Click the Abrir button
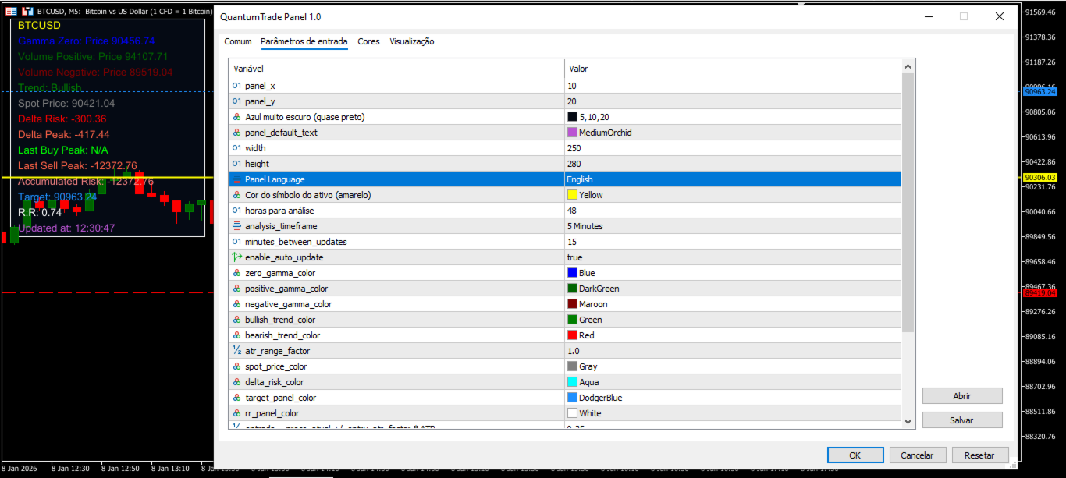The image size is (1066, 478). coord(962,396)
